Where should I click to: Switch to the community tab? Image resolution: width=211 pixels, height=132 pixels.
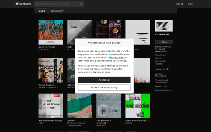[x=57, y=11]
